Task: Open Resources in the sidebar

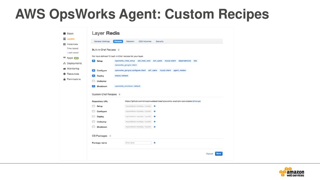Action: click(x=73, y=74)
